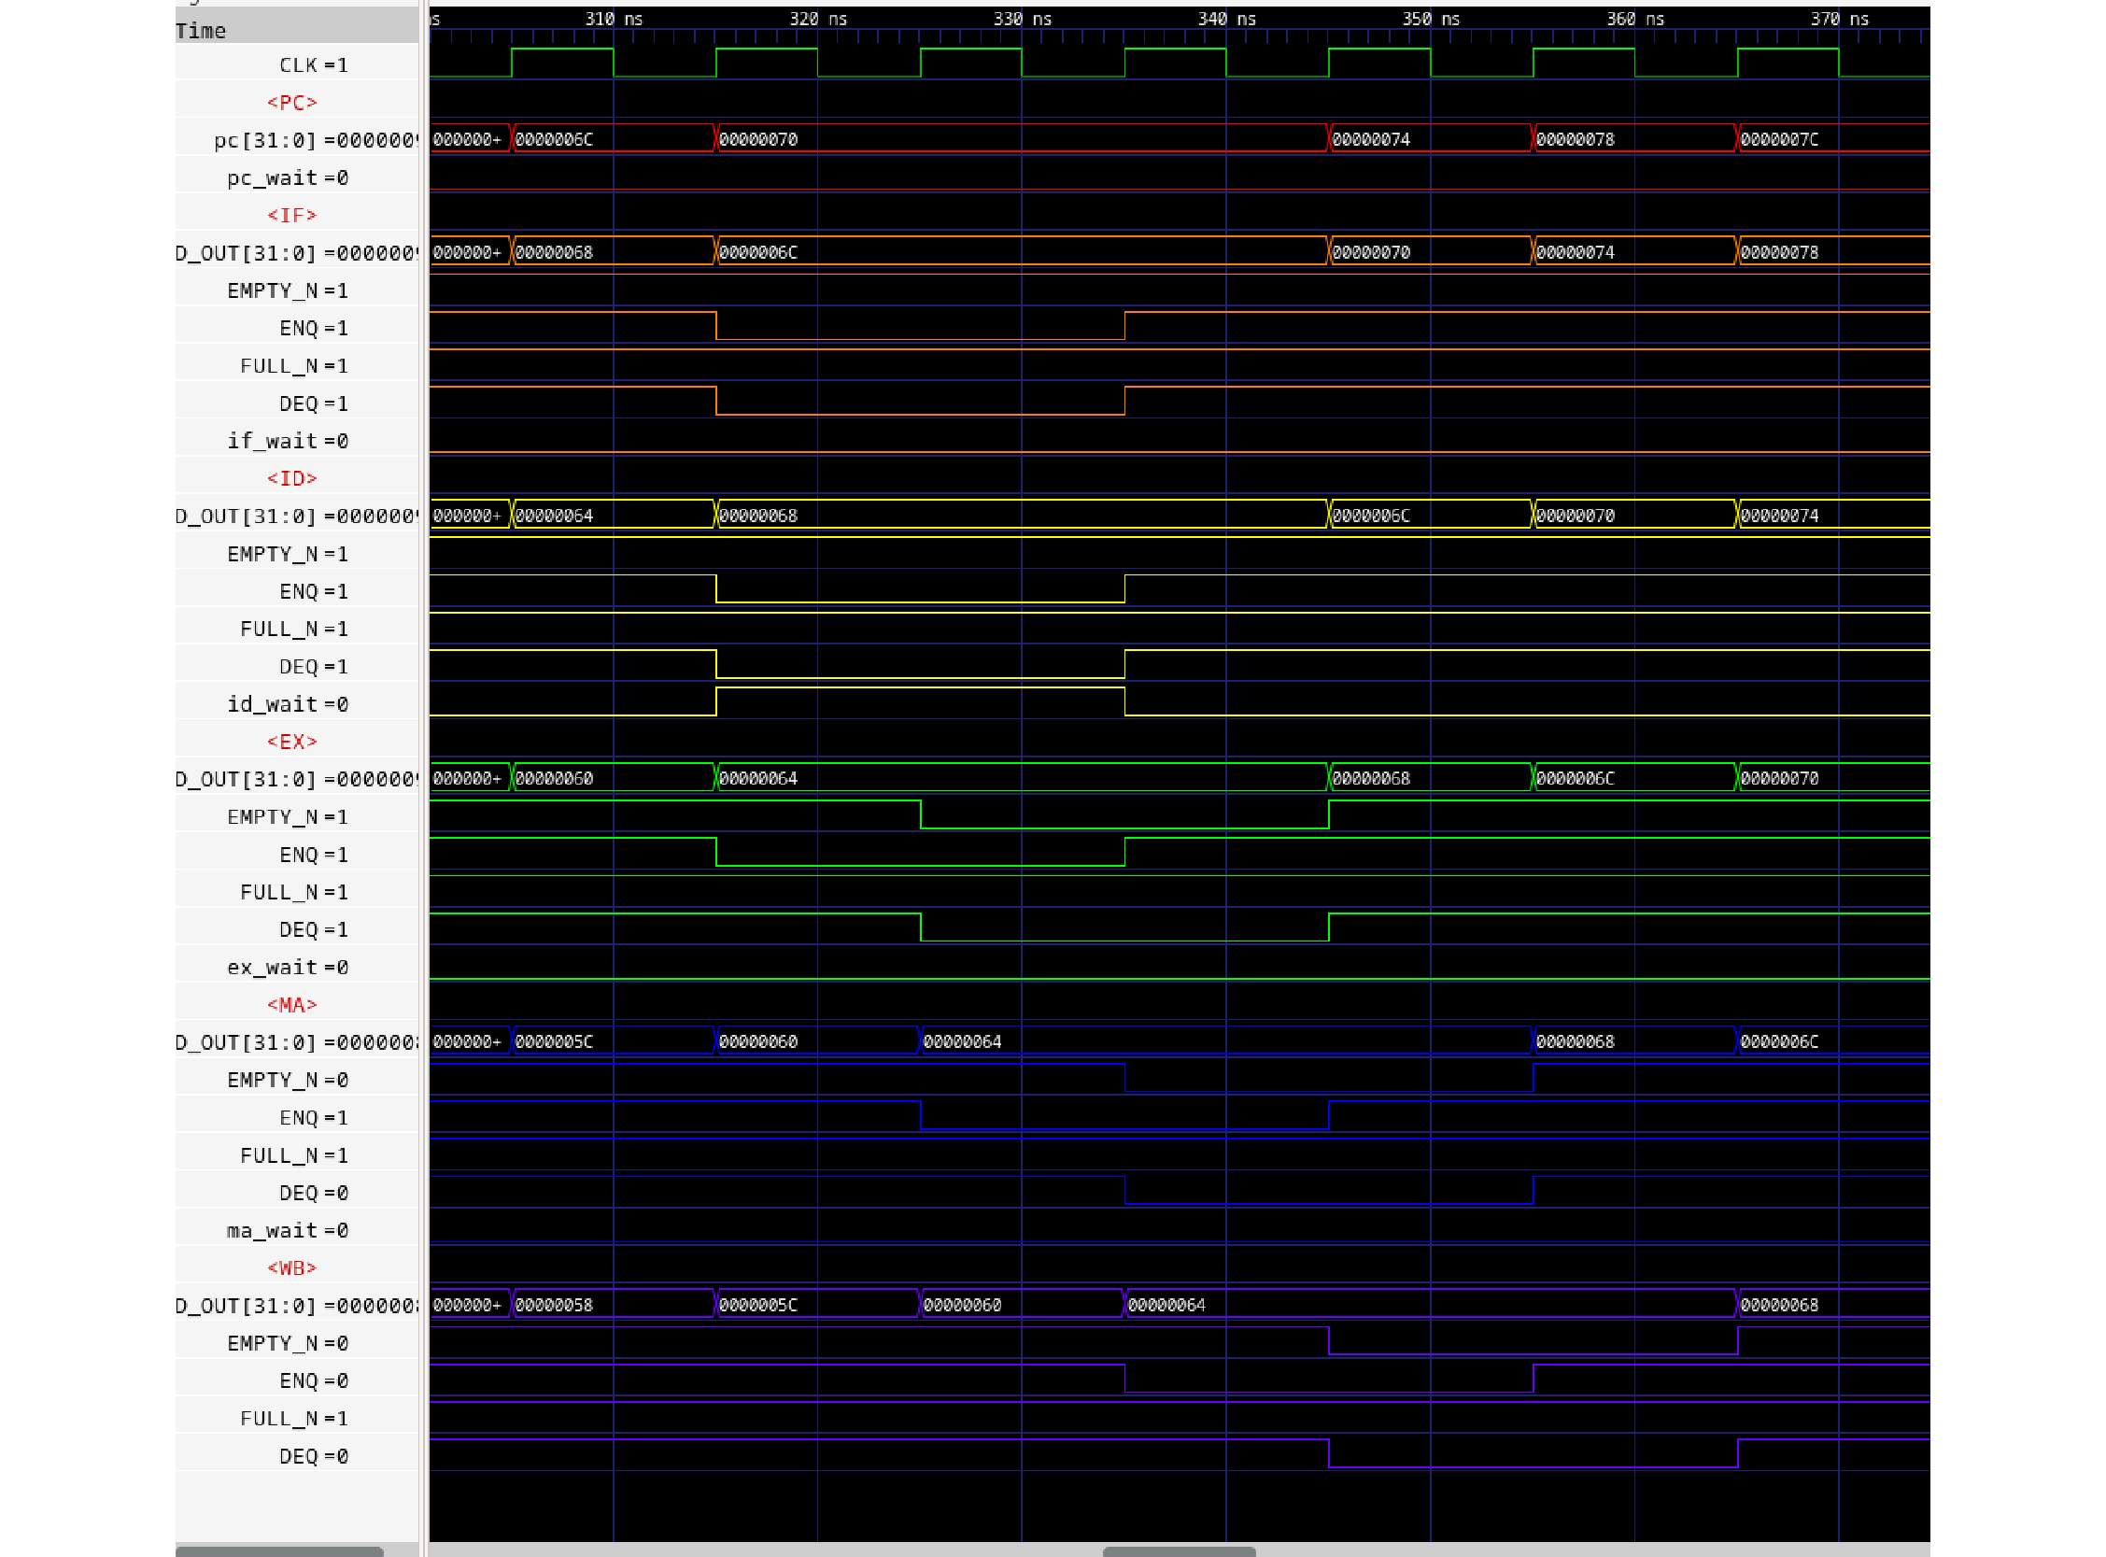Select the <IF> section divider label
The width and height of the screenshot is (2106, 1557).
[x=291, y=216]
